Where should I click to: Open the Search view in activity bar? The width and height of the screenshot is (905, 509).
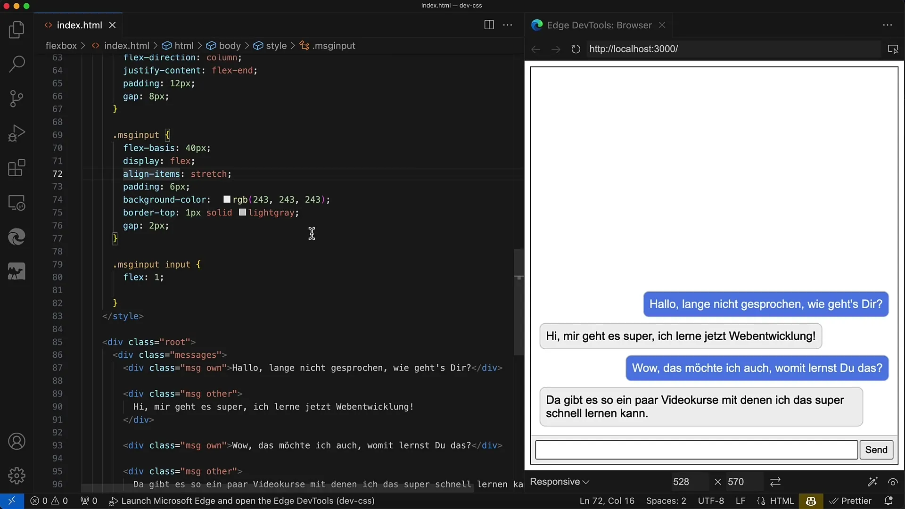16,64
